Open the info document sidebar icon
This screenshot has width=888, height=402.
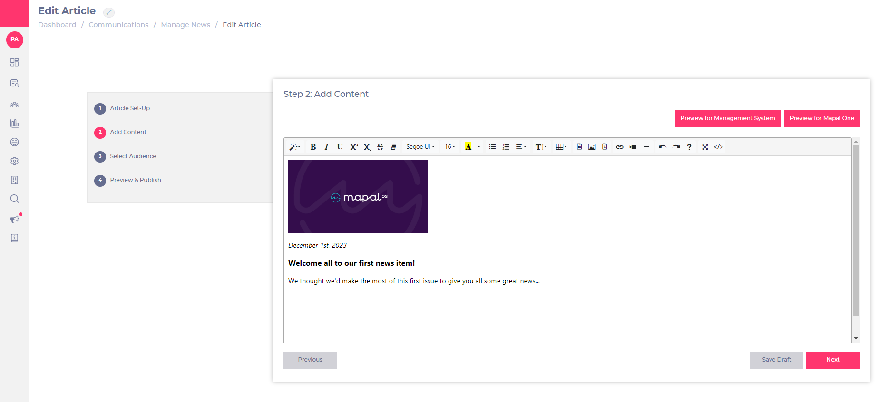coord(15,238)
